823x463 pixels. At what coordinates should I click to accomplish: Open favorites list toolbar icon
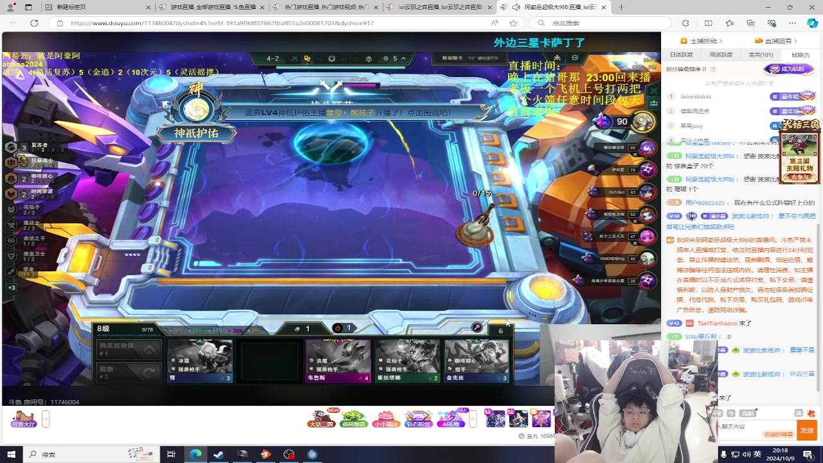(x=729, y=23)
